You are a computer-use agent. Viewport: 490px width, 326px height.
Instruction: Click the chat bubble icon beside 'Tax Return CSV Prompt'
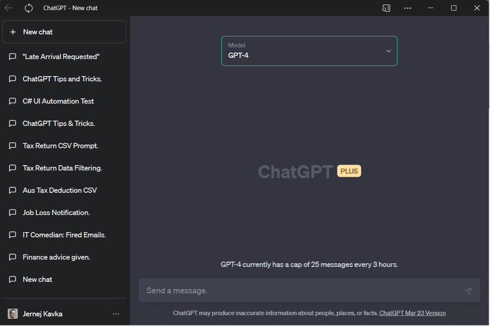pyautogui.click(x=13, y=146)
